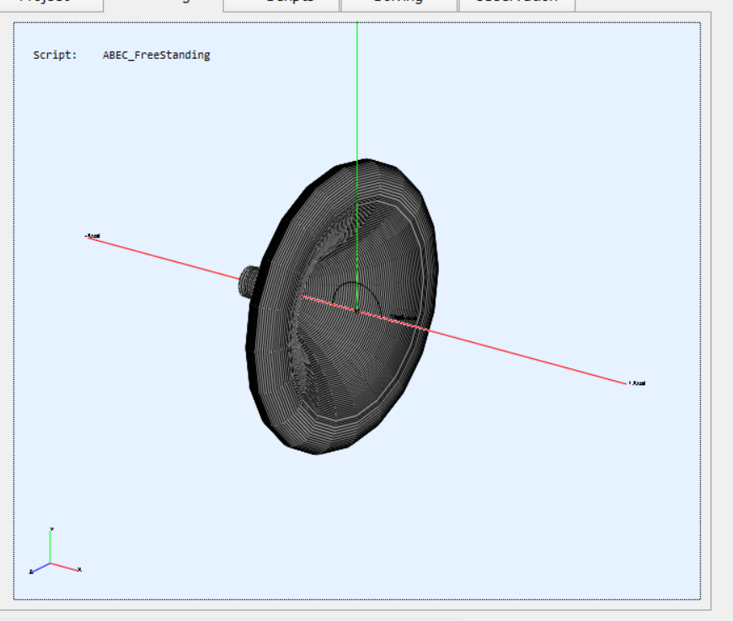Screen dimensions: 733x621
Task: Select the throat stub behind the horn
Action: click(x=249, y=281)
